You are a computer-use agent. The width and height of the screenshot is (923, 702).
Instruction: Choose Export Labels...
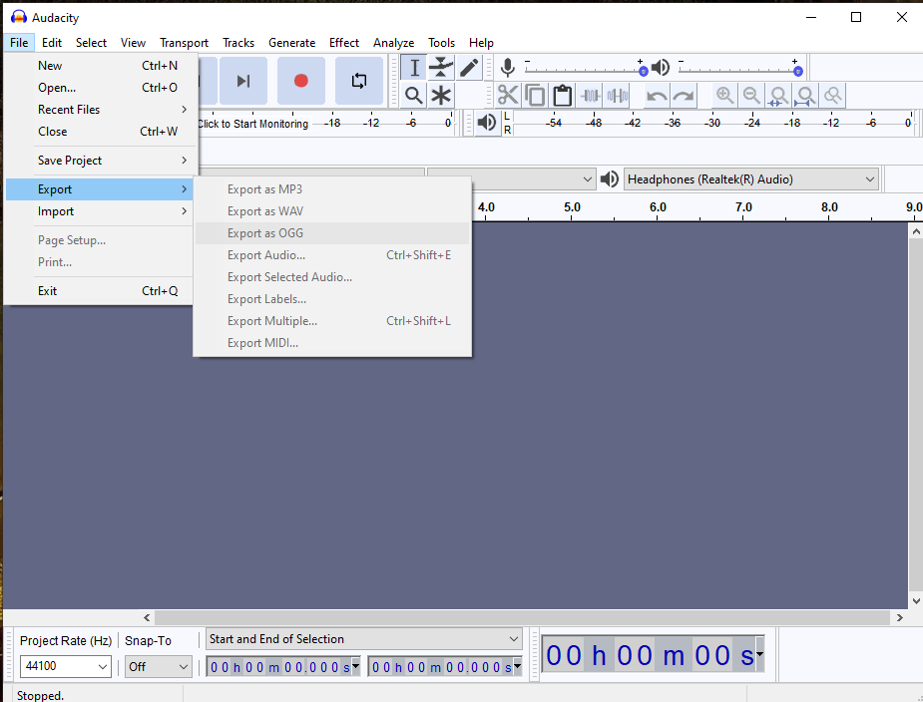point(332,299)
